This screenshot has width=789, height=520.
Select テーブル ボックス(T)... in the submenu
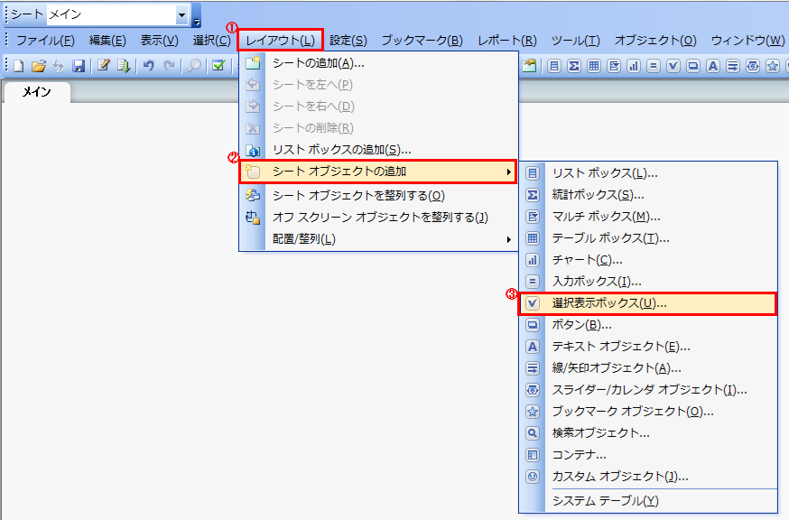pyautogui.click(x=648, y=238)
